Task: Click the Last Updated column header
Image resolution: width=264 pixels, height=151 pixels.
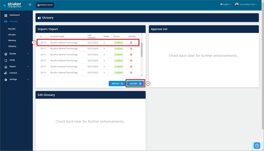Action: pyautogui.click(x=91, y=37)
